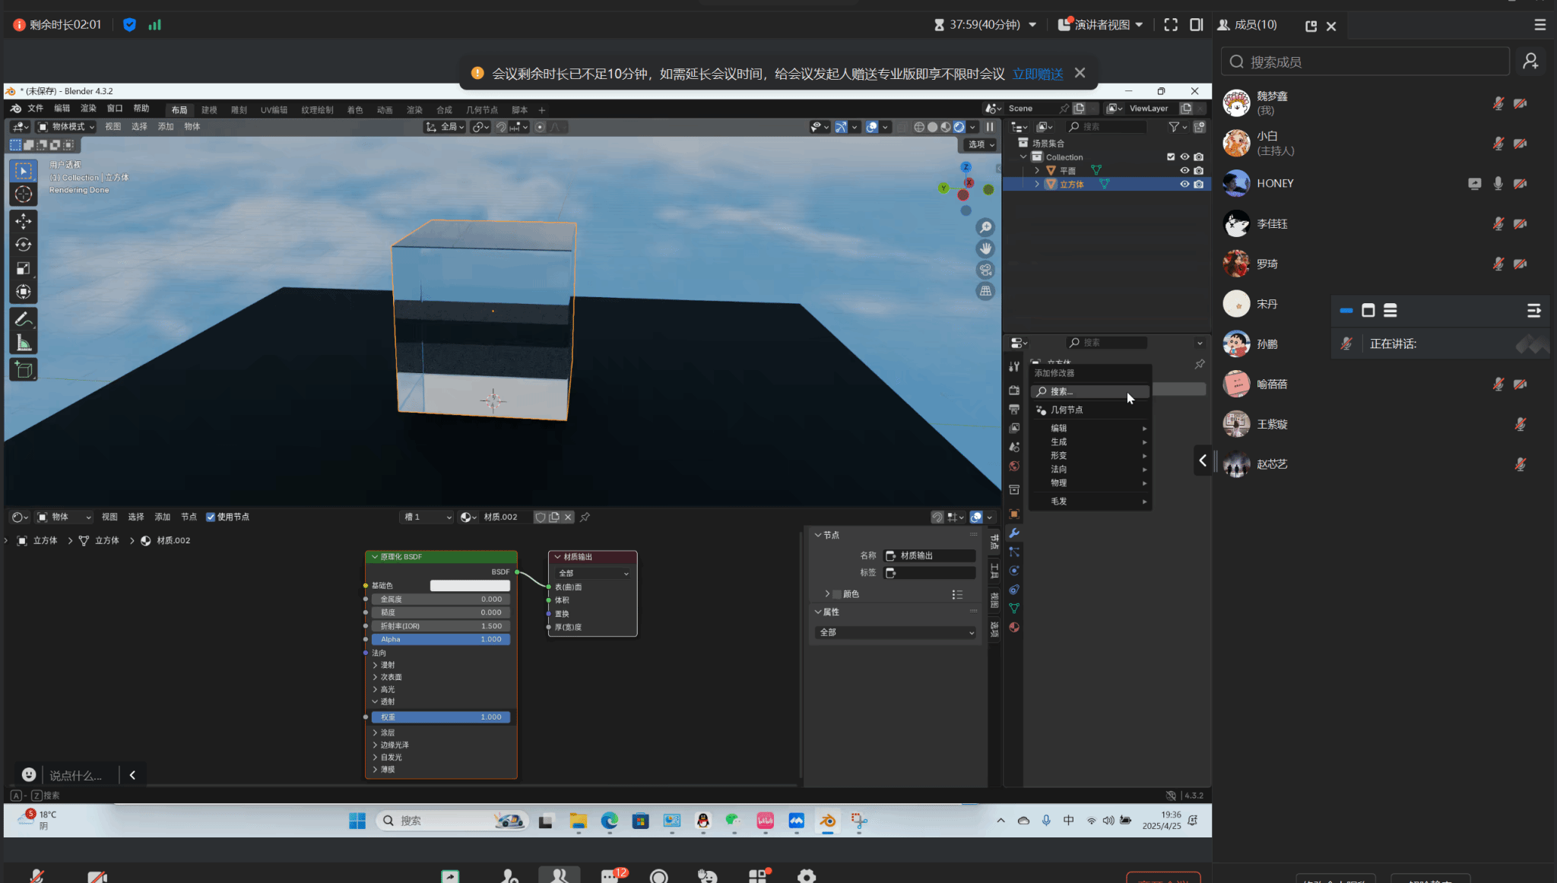
Task: Open the Blender app in Windows taskbar
Action: tap(827, 821)
